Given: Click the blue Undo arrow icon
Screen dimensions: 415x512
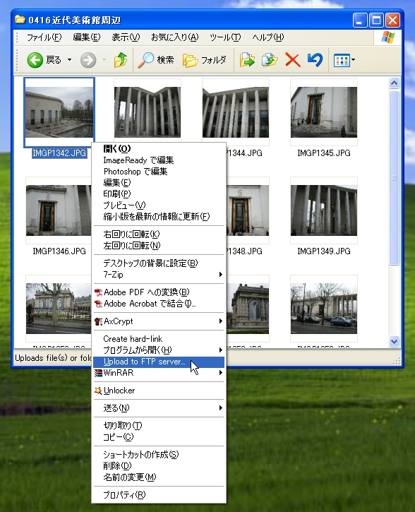Looking at the screenshot, I should [x=315, y=60].
